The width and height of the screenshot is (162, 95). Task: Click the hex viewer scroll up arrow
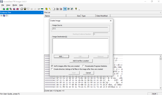click(x=160, y=56)
